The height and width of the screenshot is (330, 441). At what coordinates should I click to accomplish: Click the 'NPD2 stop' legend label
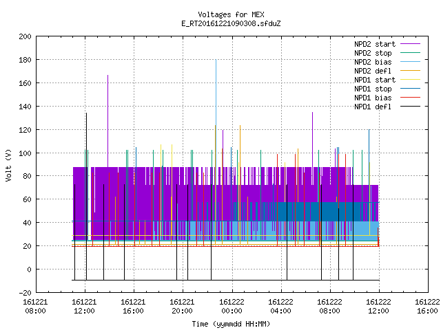point(373,53)
